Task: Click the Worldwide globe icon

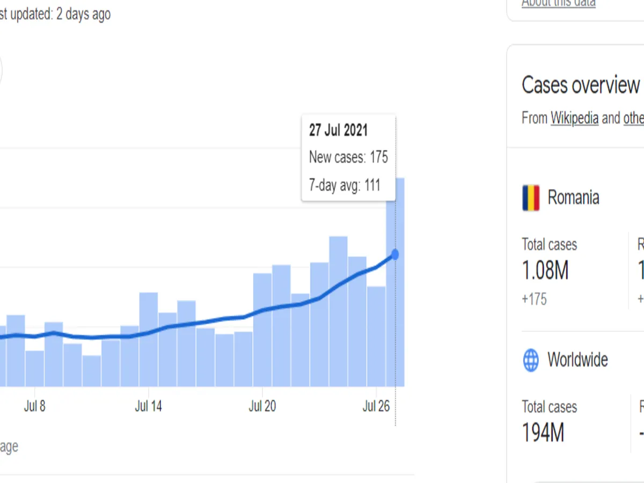Action: click(x=531, y=360)
